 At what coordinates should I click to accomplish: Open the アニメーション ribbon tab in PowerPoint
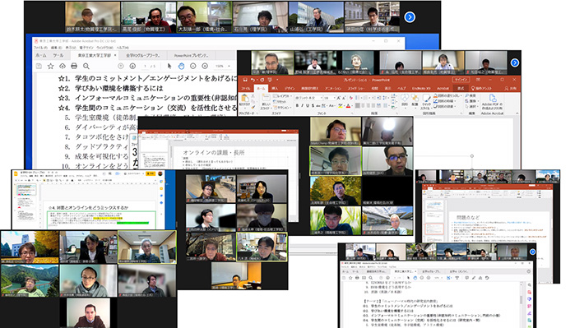(332, 88)
